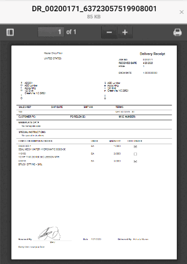
Task: Close the document preview with X
Action: point(181,12)
